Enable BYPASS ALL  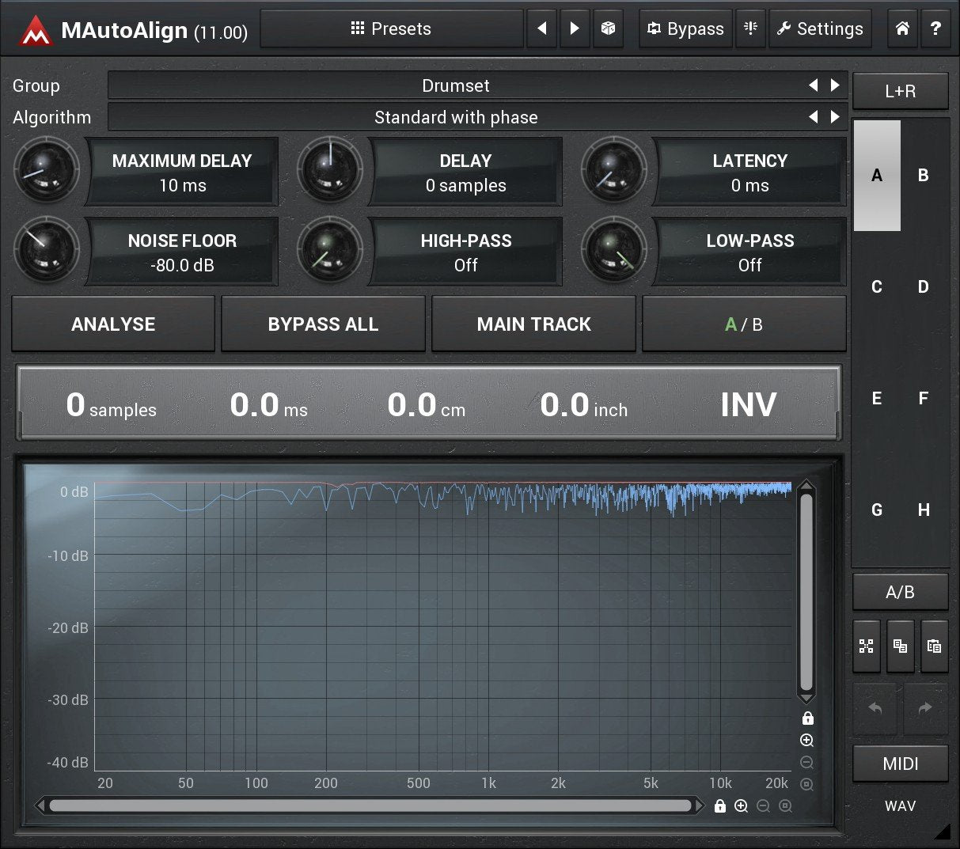[x=323, y=324]
